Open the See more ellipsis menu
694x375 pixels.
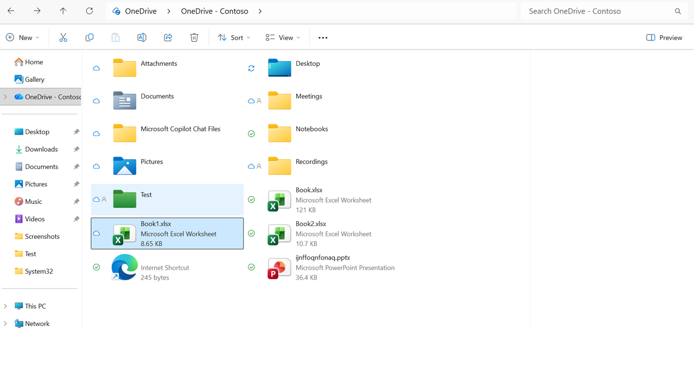(323, 38)
